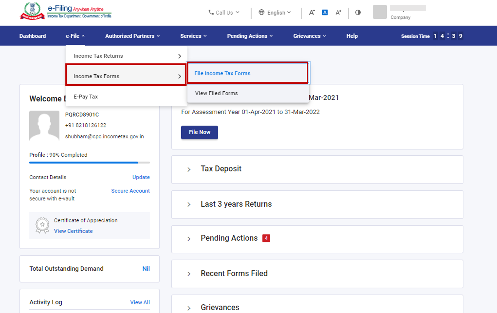The height and width of the screenshot is (313, 497).
Task: Open the Income Tax Returns submenu
Action: pos(126,56)
